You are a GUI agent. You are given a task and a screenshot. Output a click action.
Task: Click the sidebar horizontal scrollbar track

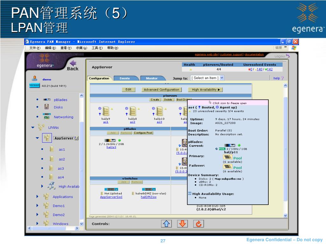[x=53, y=228]
